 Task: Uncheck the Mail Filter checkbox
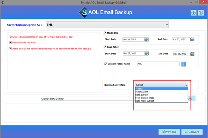click(x=105, y=33)
